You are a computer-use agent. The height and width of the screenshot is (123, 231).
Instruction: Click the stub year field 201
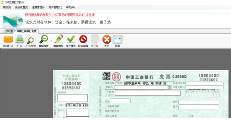click(69, 105)
